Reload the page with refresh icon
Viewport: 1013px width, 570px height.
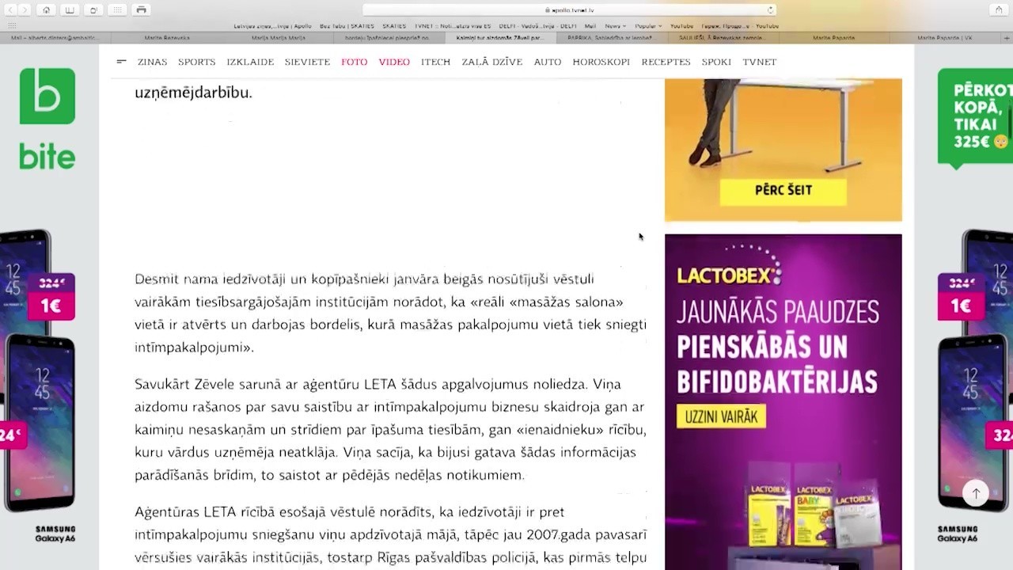[x=770, y=10]
